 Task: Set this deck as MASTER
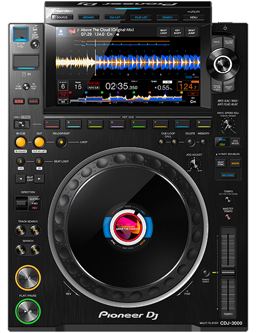(235, 163)
